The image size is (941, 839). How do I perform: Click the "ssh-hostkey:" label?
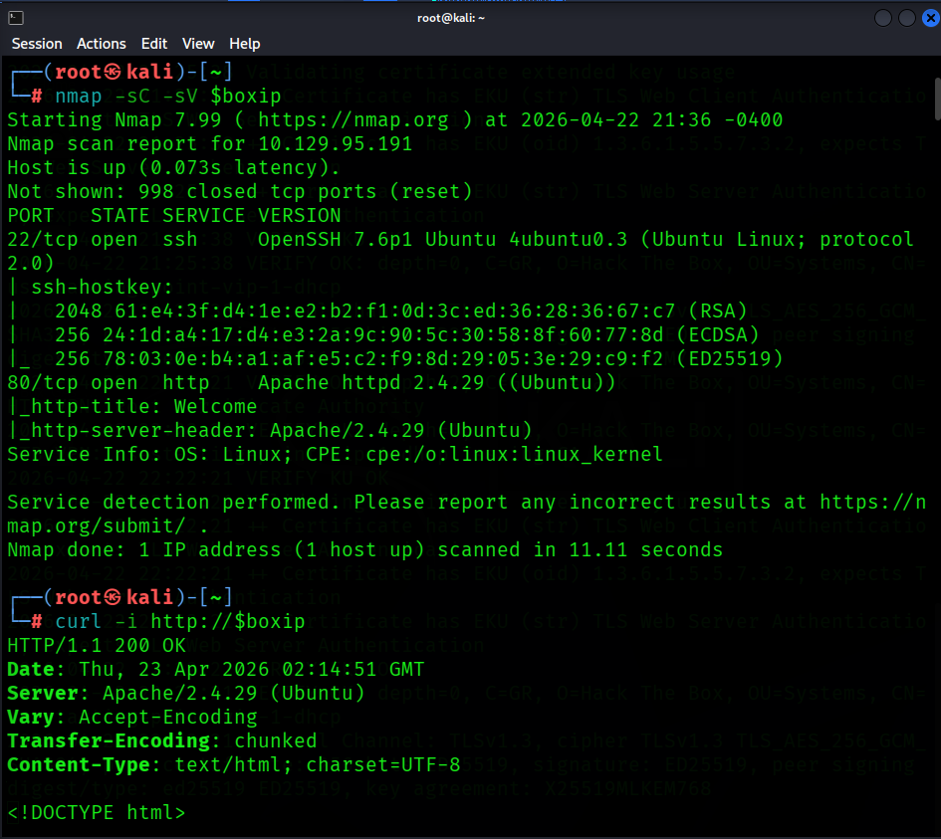pos(102,288)
